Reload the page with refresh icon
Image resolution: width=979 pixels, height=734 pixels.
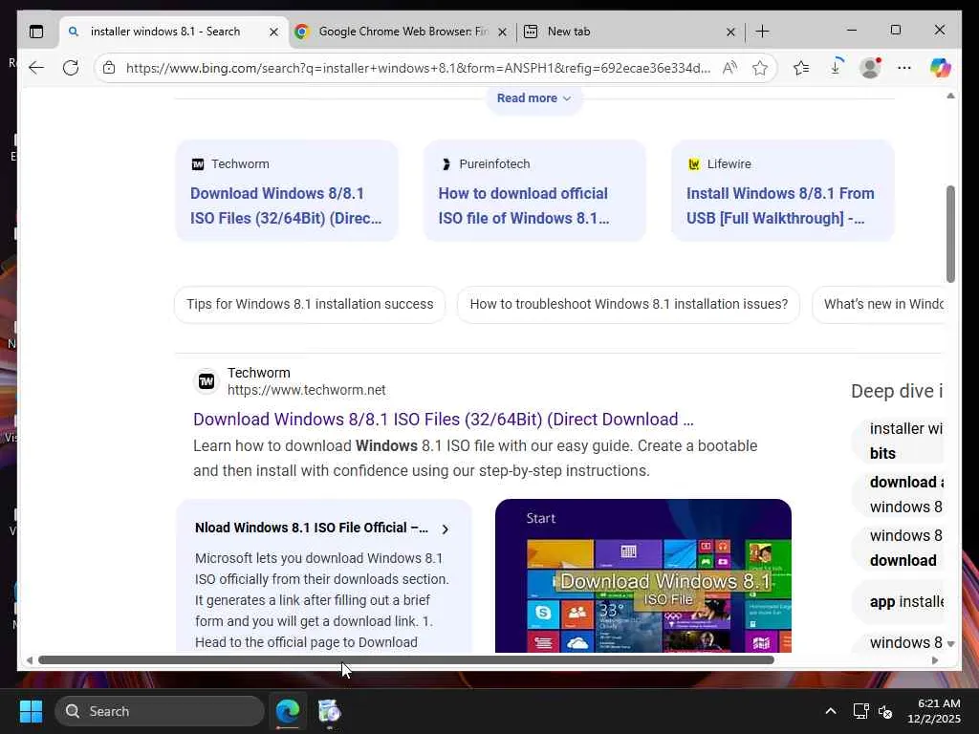(x=71, y=68)
